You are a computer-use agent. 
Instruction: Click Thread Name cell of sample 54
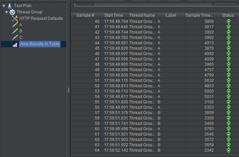click(142, 97)
